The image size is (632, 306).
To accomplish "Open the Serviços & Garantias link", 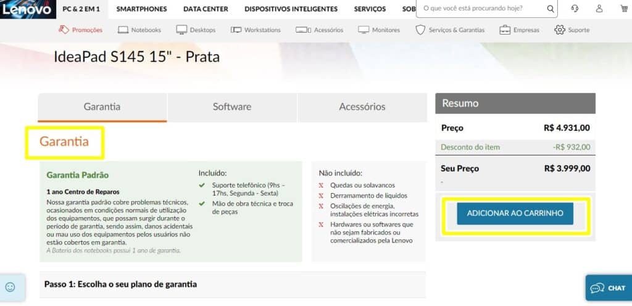I will coord(457,30).
